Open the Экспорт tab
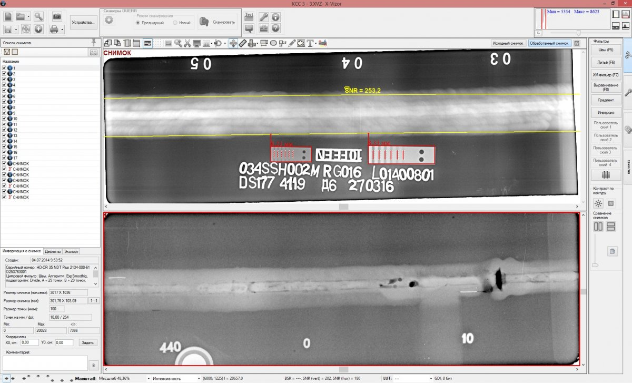632x383 pixels. [x=72, y=251]
